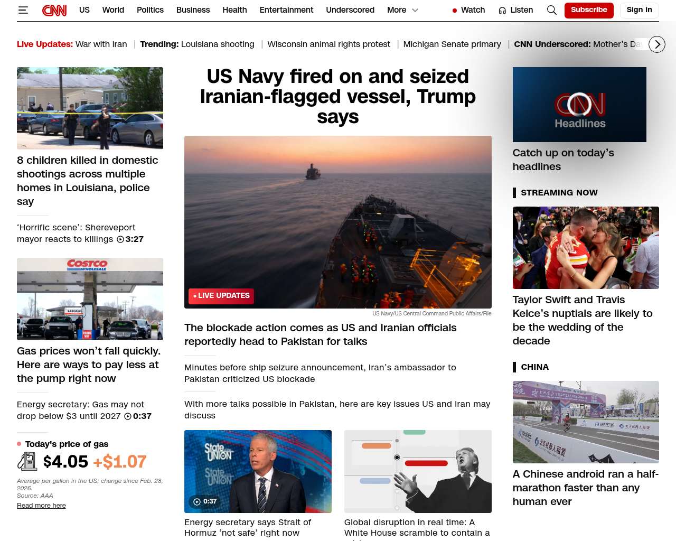Click the Navy ship at sunset image
The image size is (676, 541).
pos(338,222)
